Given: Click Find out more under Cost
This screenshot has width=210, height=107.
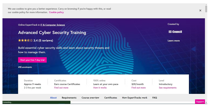Looking at the screenshot, I should [138, 88].
